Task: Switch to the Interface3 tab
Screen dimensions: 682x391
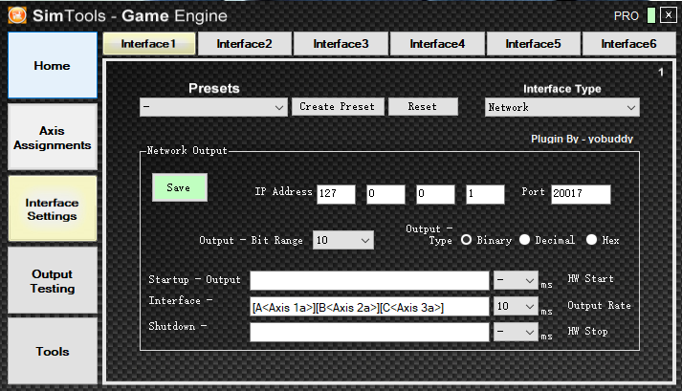Action: (x=341, y=43)
